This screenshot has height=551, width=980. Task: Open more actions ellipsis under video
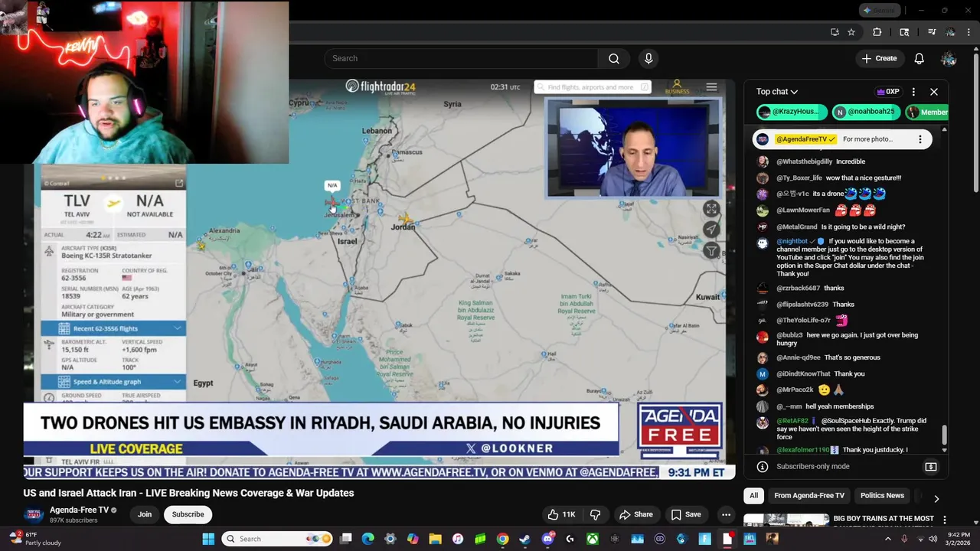coord(726,514)
